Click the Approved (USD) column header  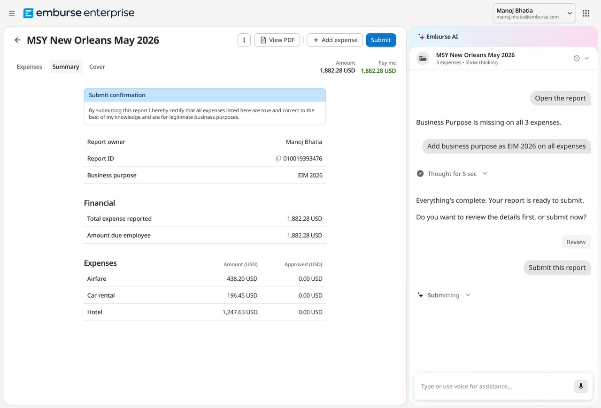tap(303, 264)
